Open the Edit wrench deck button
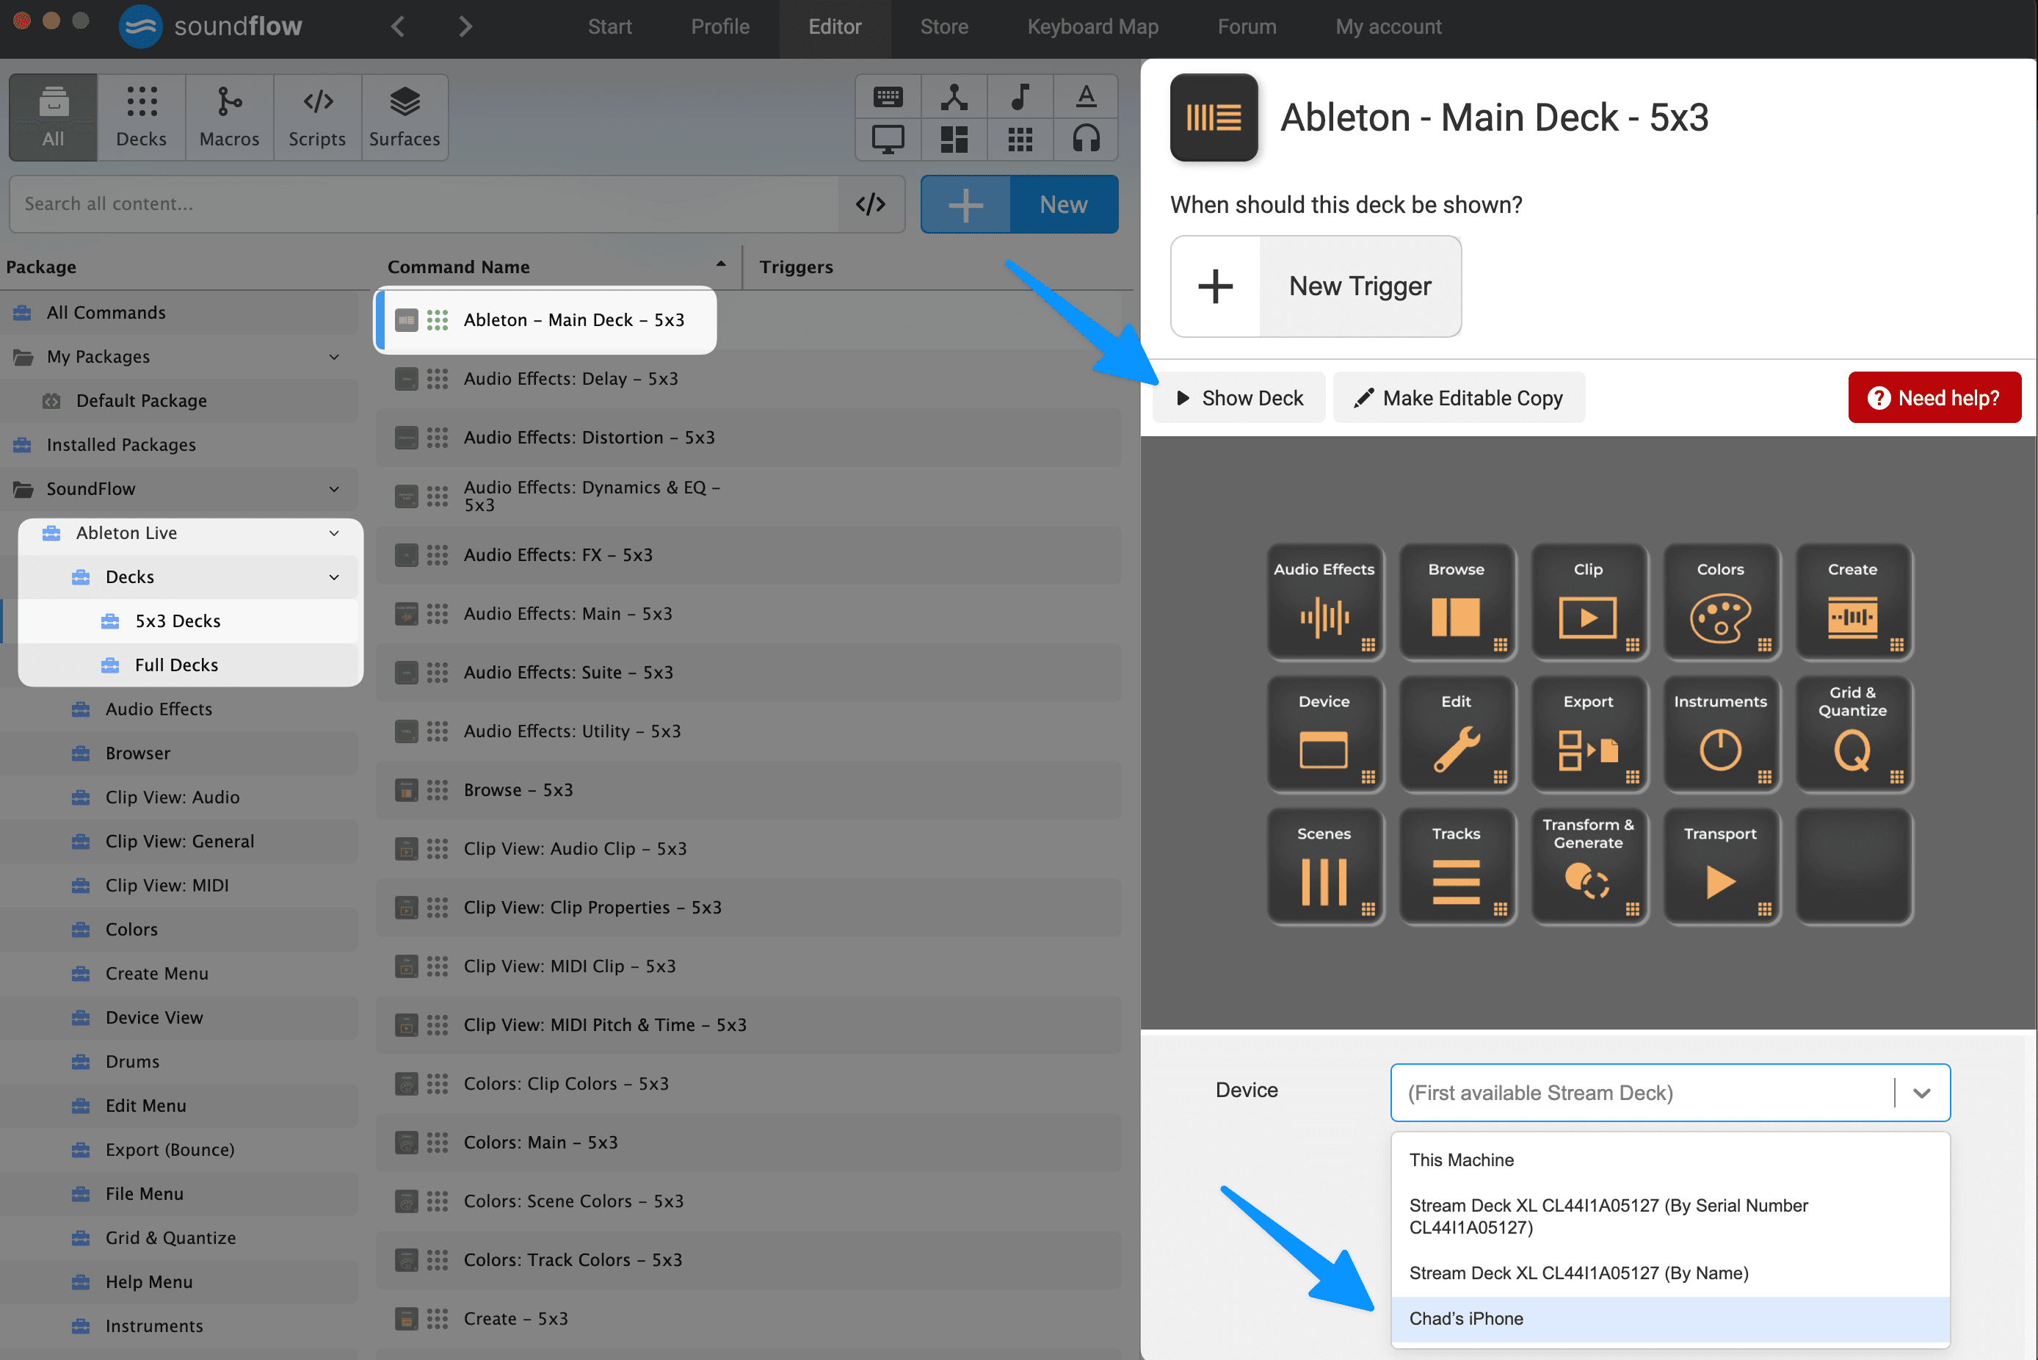The width and height of the screenshot is (2038, 1360). 1456,734
